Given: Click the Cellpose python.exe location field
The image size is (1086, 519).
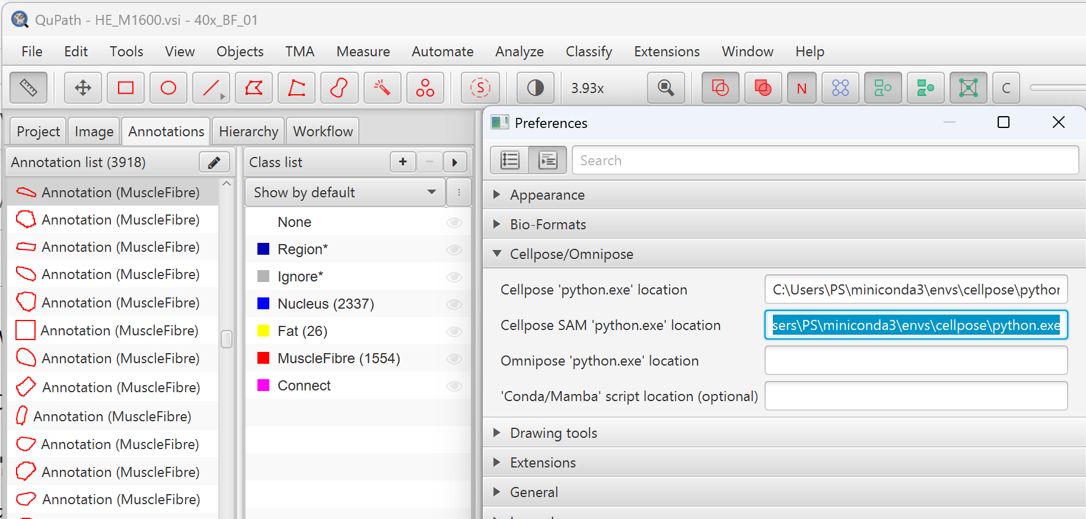Looking at the screenshot, I should coord(916,289).
